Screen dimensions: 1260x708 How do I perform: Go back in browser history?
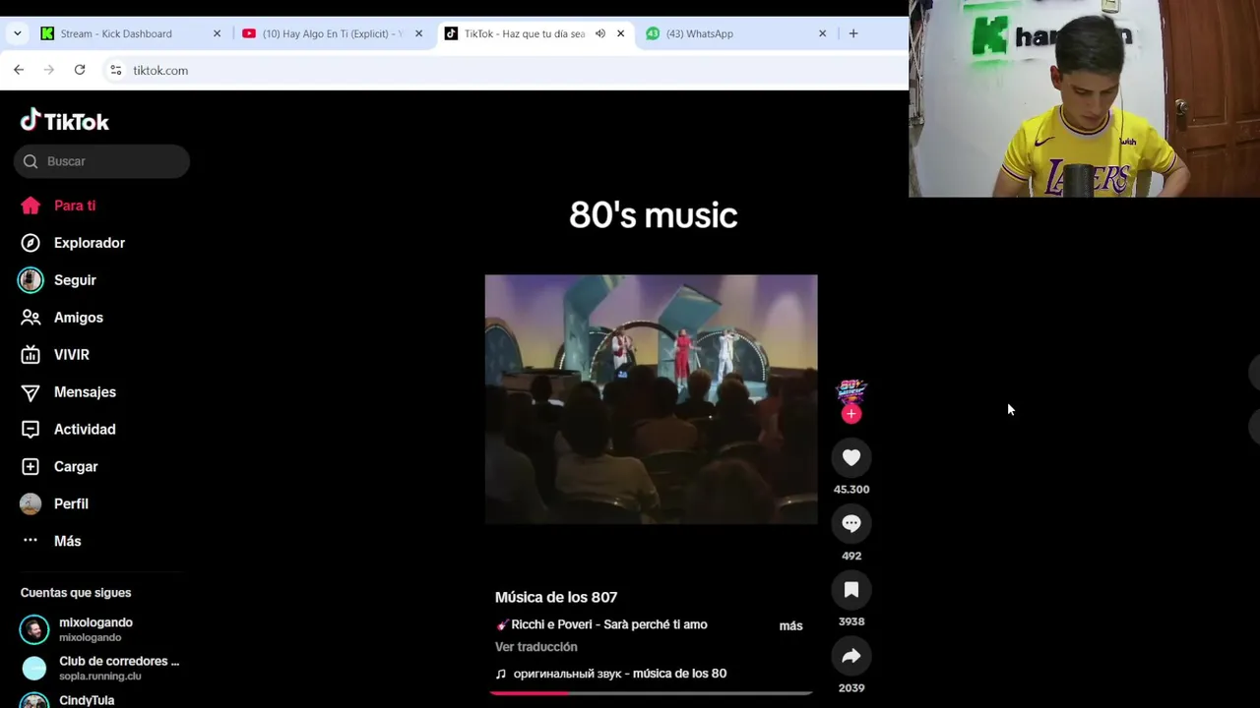[x=19, y=70]
